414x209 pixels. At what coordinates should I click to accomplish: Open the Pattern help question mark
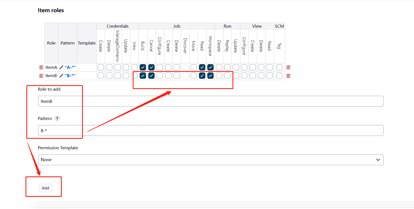pyautogui.click(x=57, y=118)
